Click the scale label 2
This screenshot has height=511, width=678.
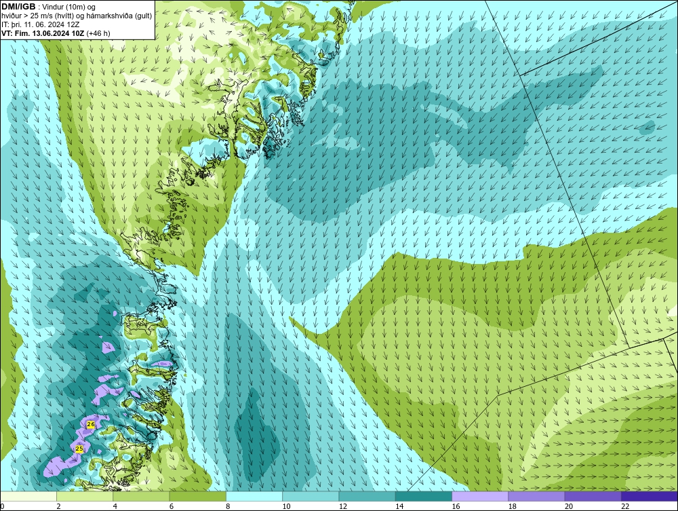click(59, 506)
